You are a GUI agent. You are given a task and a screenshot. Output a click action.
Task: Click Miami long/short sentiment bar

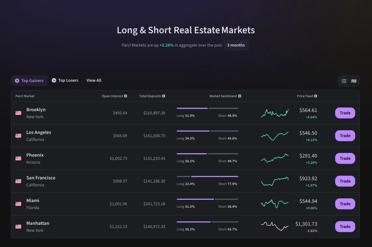click(207, 199)
